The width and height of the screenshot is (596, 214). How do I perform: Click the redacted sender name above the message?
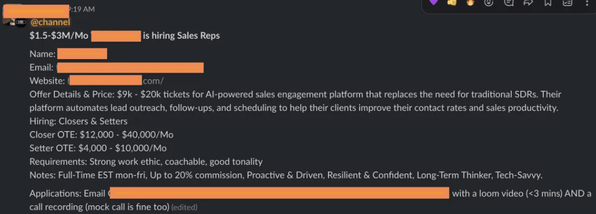click(x=36, y=10)
